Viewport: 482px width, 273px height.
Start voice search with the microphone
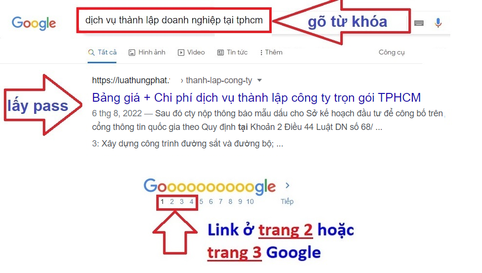(438, 23)
